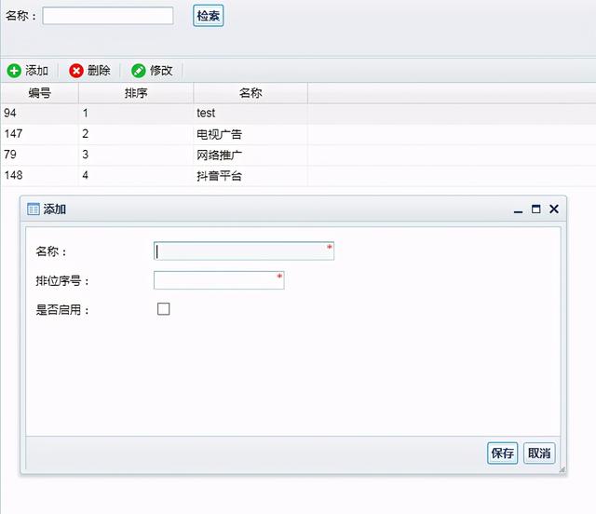Click the 添加 dialog title icon
596x514 pixels.
tap(34, 210)
